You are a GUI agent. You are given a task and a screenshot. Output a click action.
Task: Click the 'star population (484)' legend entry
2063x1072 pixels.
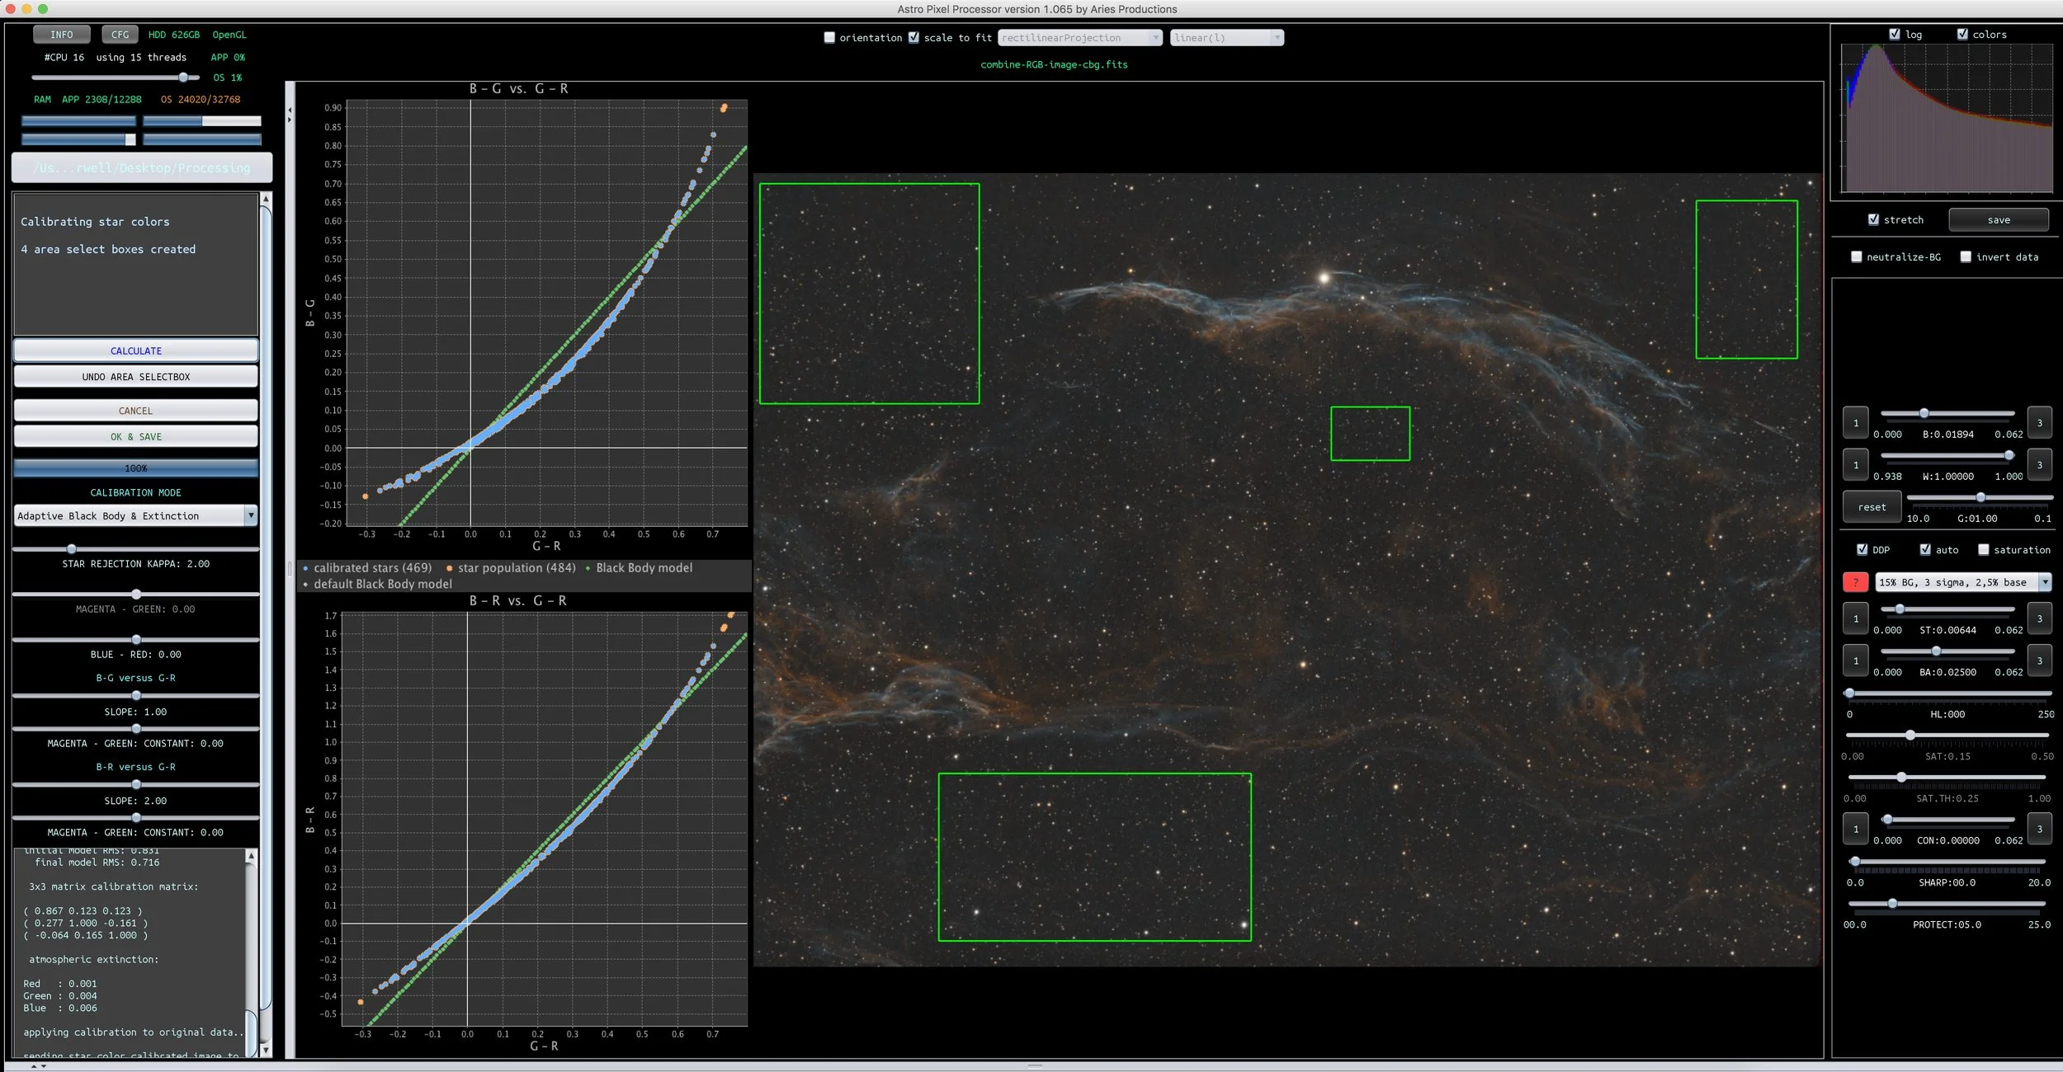coord(511,568)
